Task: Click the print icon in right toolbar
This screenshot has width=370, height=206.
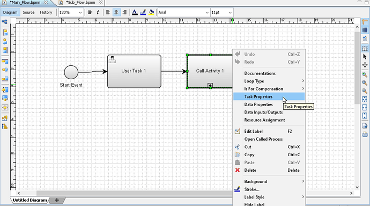Action: tap(365, 134)
